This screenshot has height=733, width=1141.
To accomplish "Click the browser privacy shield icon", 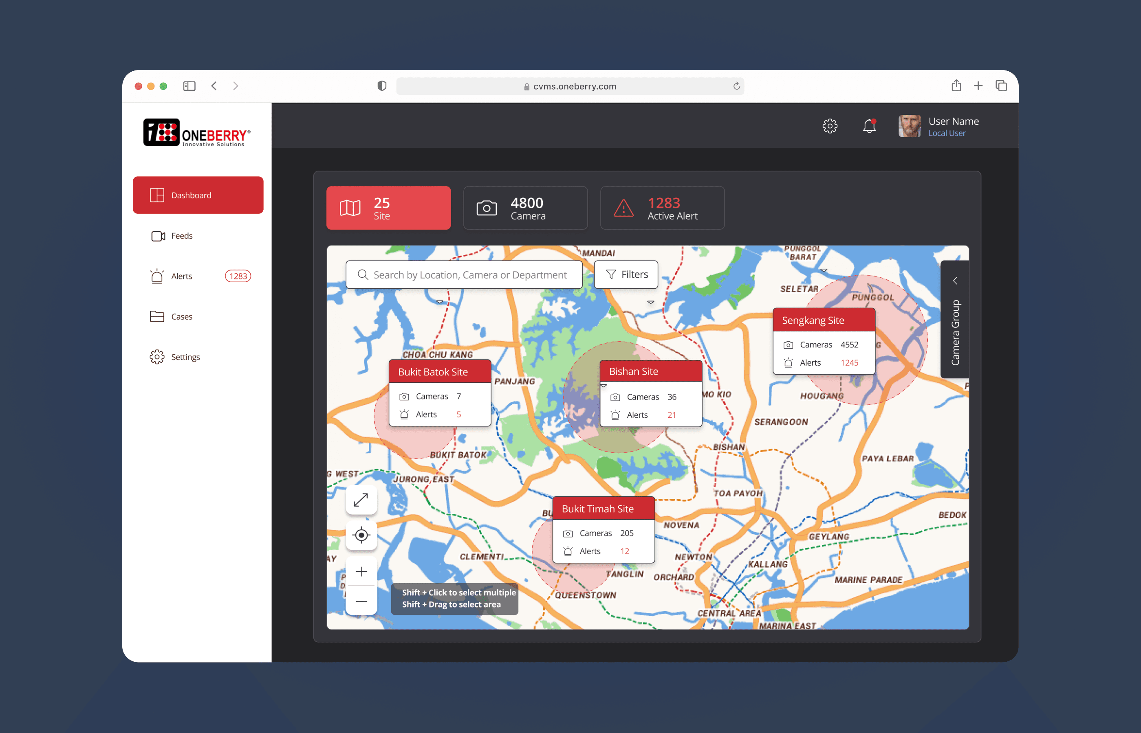I will [x=381, y=86].
